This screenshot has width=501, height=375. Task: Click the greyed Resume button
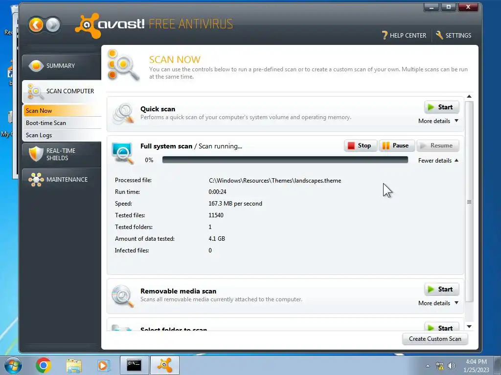tap(438, 146)
